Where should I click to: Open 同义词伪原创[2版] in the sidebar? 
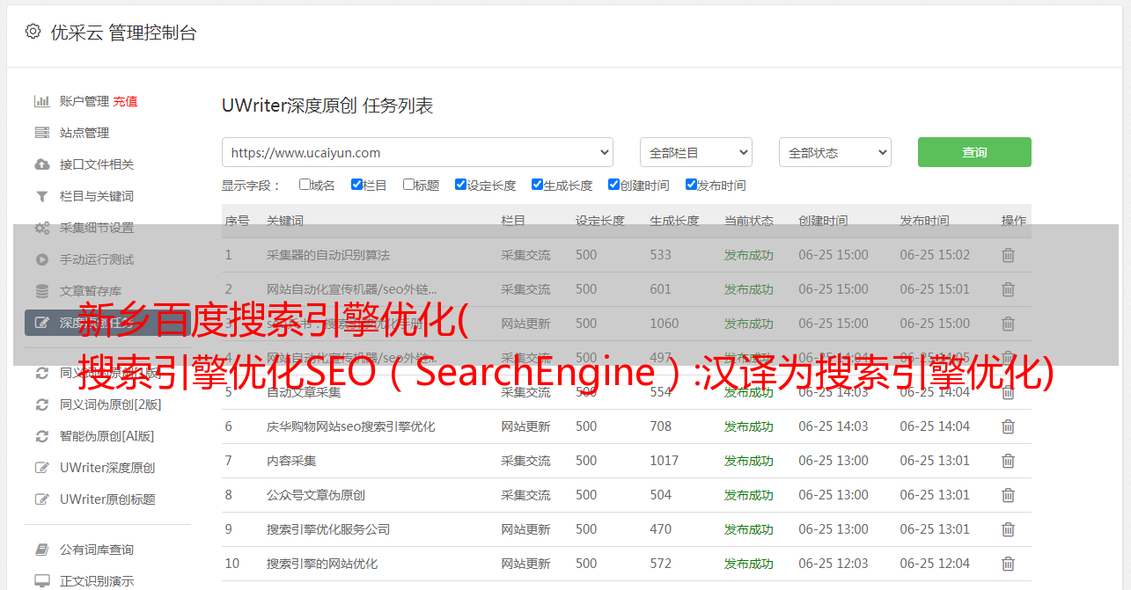pos(110,404)
